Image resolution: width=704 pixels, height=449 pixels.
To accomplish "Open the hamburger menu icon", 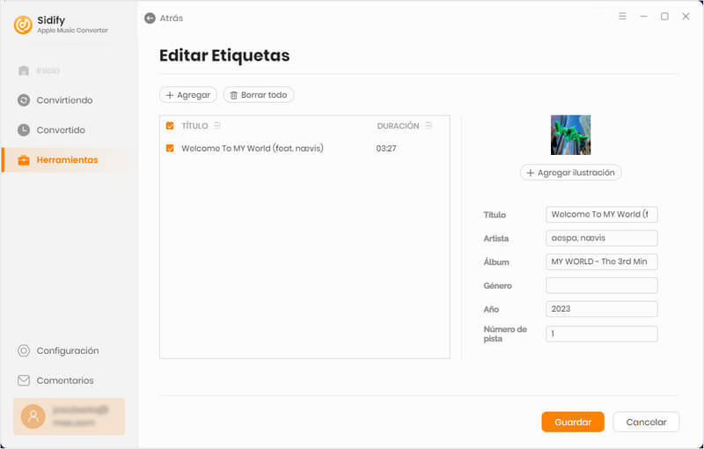I will 622,16.
